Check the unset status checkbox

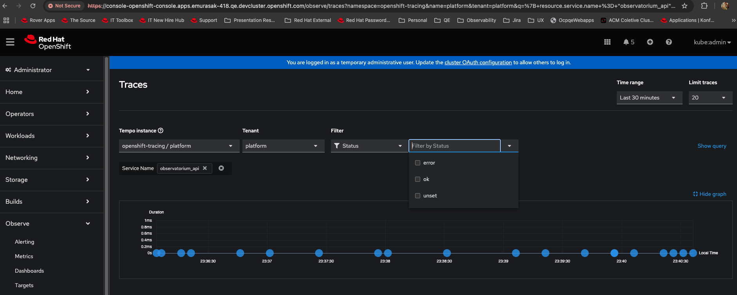tap(417, 196)
